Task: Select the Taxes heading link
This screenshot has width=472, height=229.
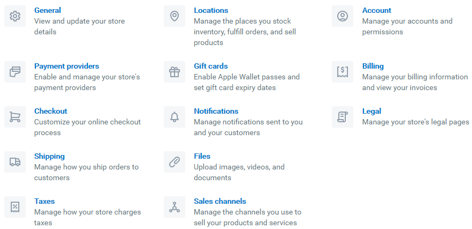Action: (44, 201)
